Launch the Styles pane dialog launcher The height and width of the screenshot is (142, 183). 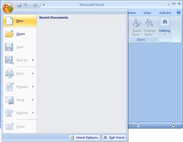tap(155, 39)
